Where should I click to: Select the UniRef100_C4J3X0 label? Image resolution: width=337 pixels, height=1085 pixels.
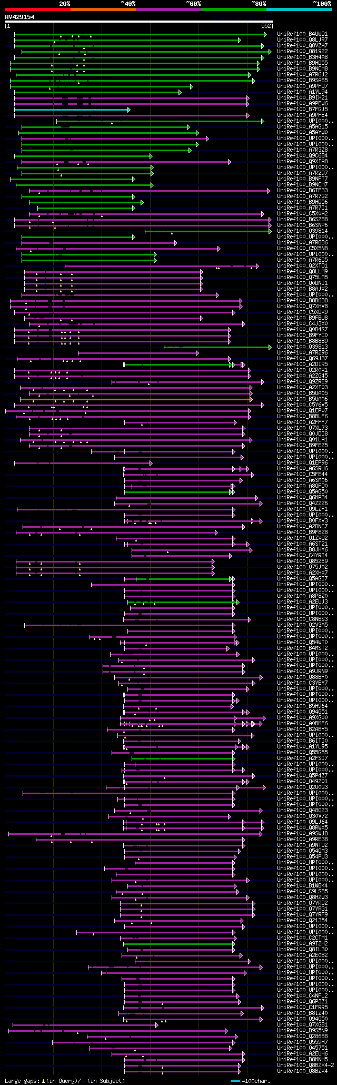point(302,324)
